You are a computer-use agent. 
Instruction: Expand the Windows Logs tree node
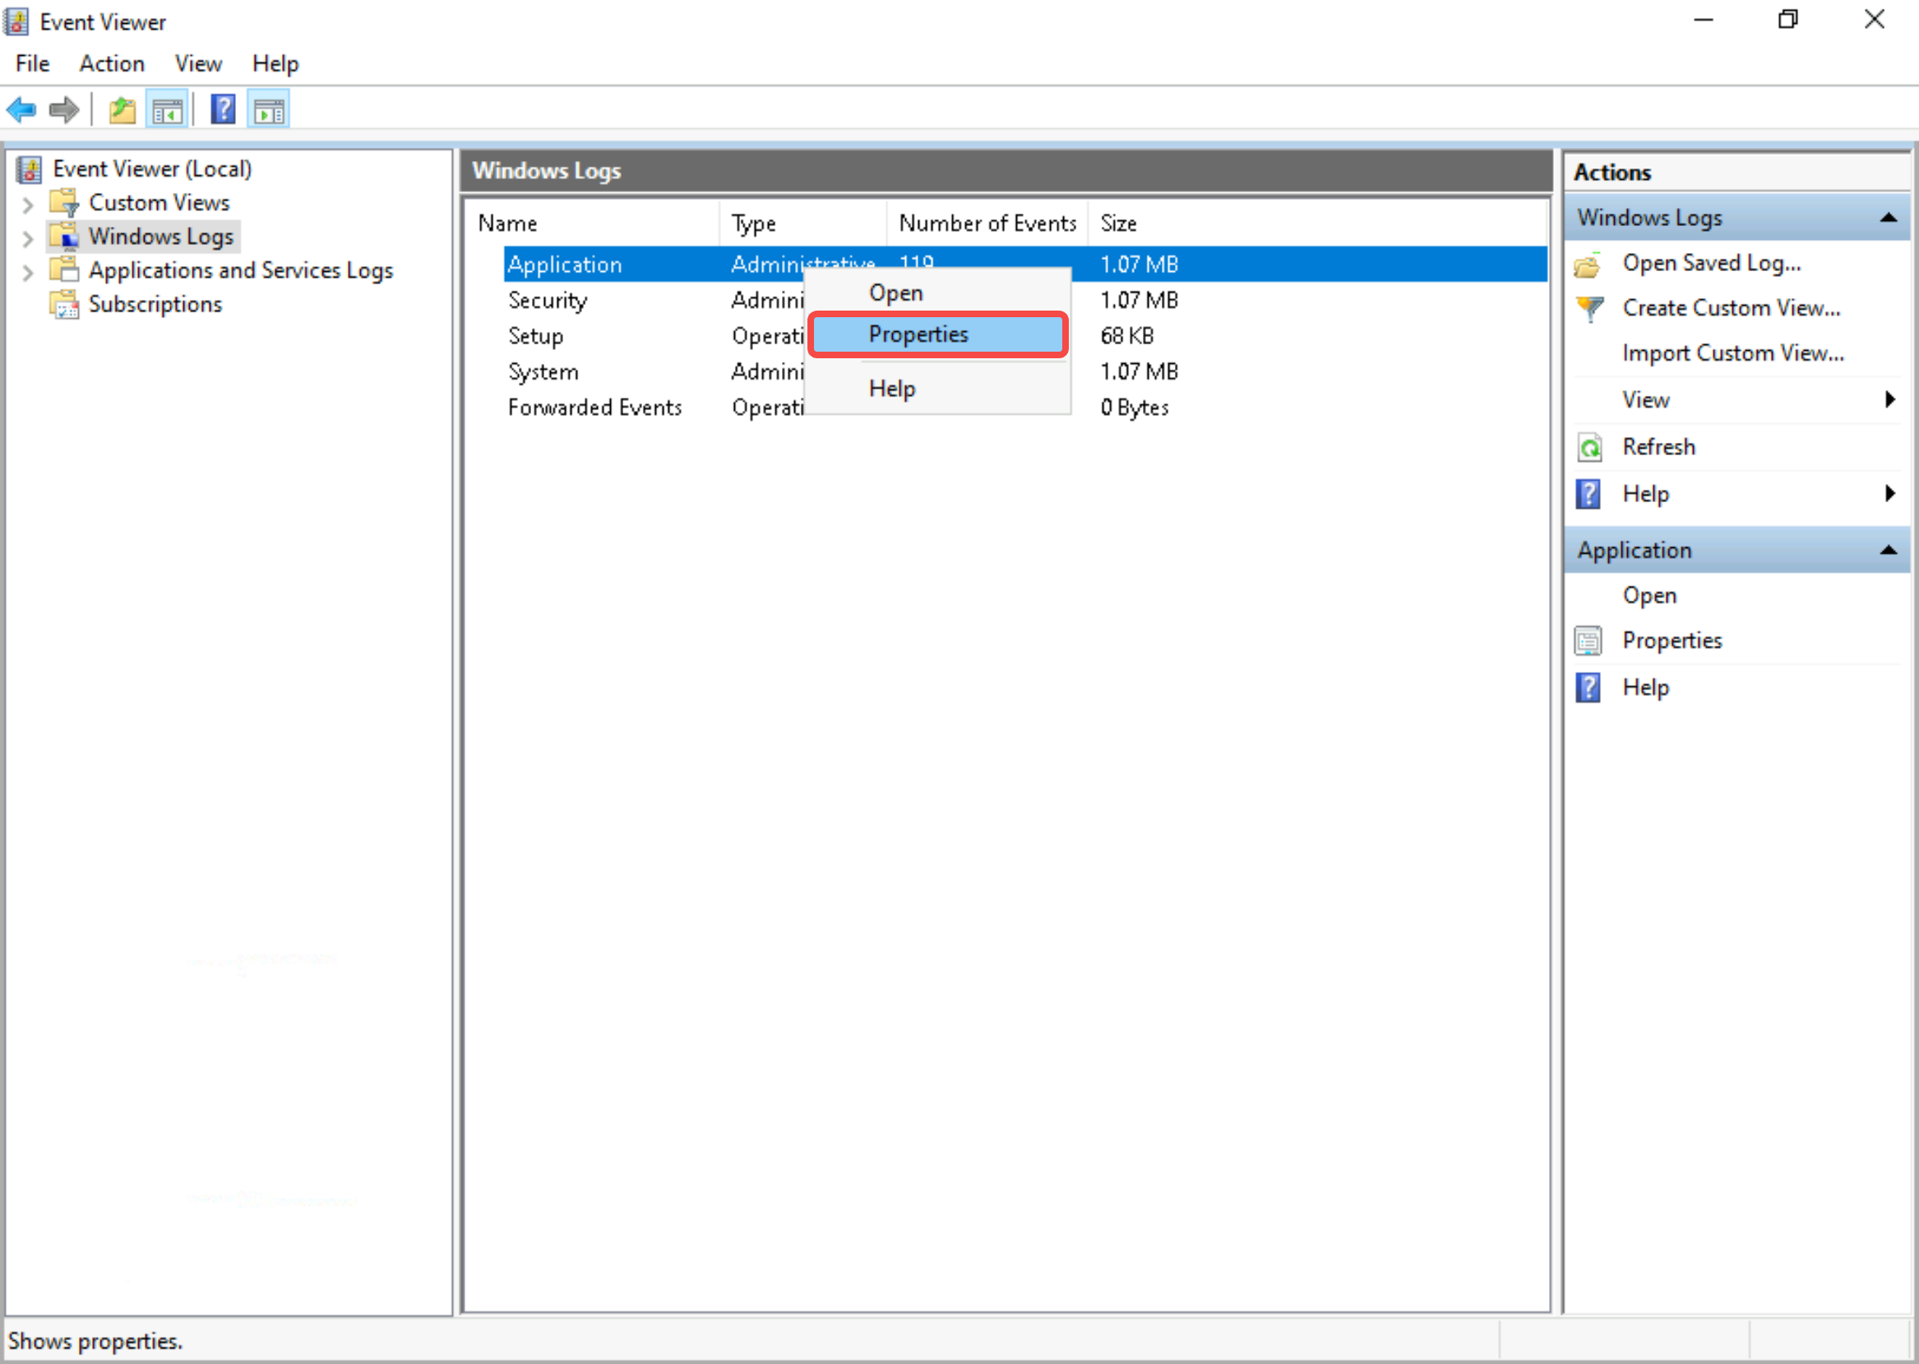pos(28,238)
